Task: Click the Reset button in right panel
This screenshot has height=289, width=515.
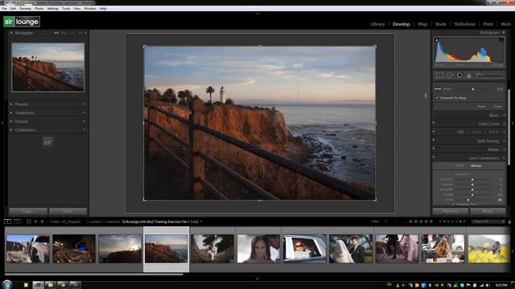Action: pyautogui.click(x=488, y=211)
